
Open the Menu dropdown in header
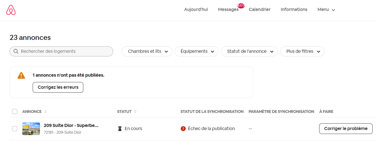click(x=326, y=10)
